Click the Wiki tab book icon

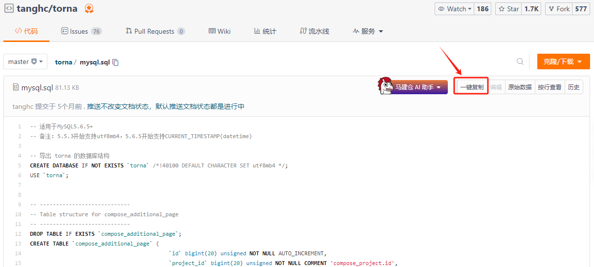pyautogui.click(x=212, y=31)
